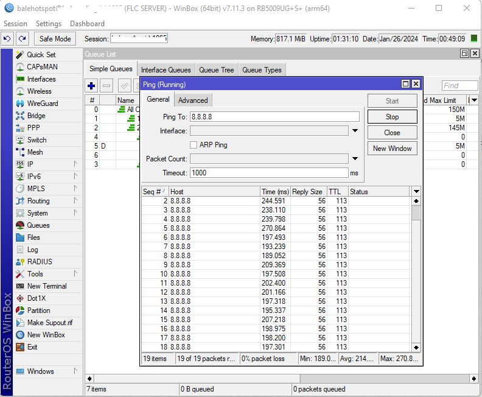
Task: Launch New WinBox icon
Action: point(20,335)
